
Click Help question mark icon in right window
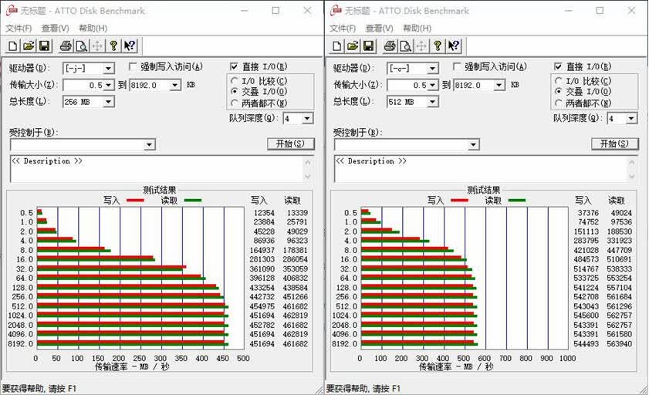click(438, 46)
